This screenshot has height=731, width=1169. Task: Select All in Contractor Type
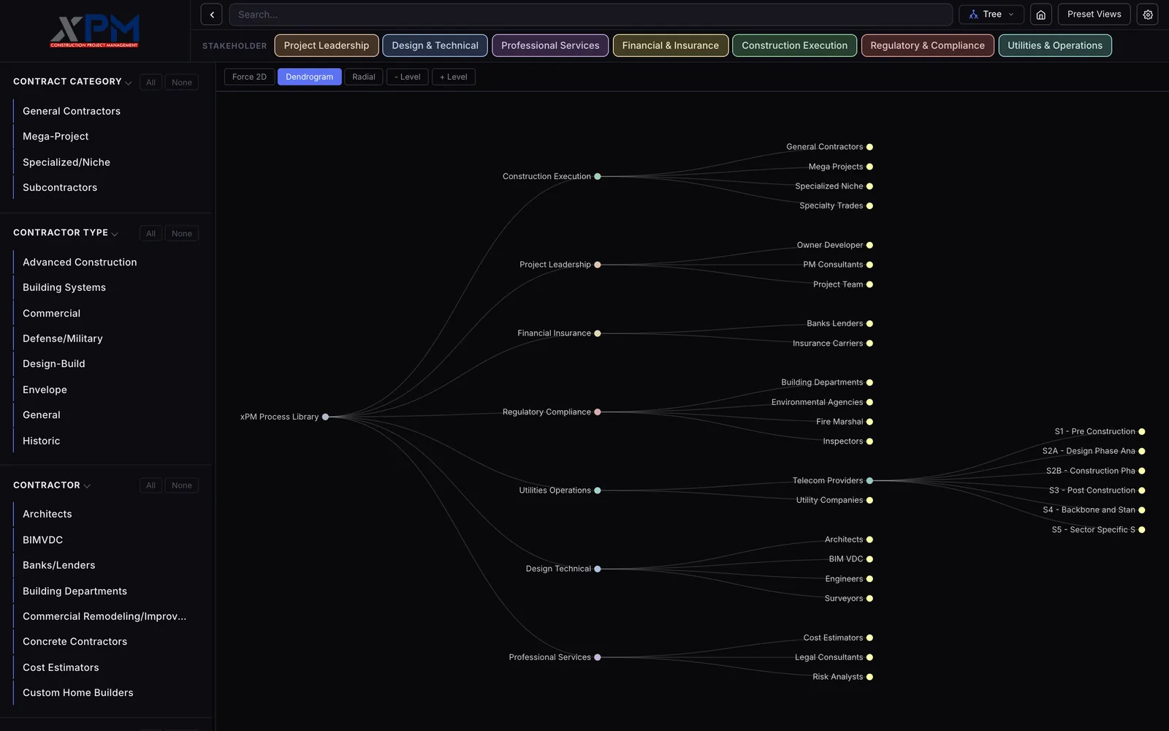pyautogui.click(x=151, y=234)
